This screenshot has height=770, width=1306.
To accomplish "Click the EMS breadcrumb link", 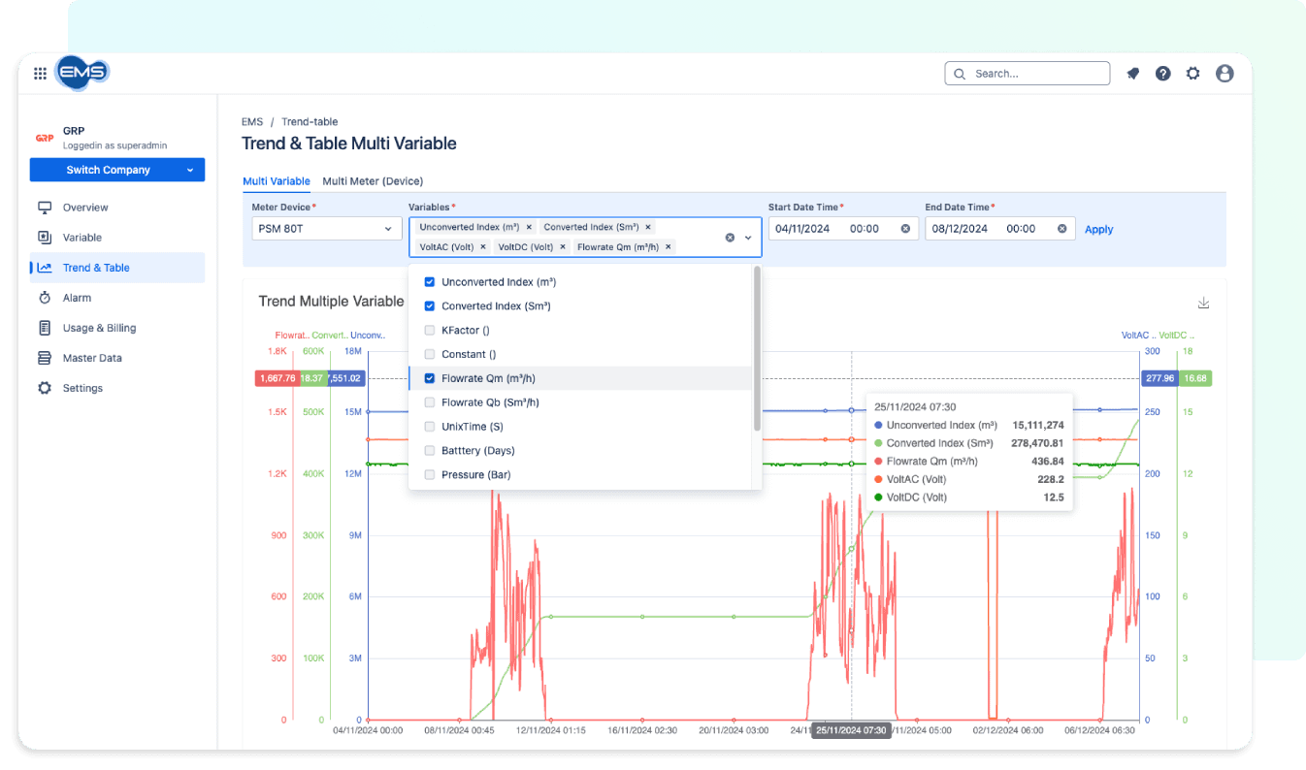I will tap(252, 122).
